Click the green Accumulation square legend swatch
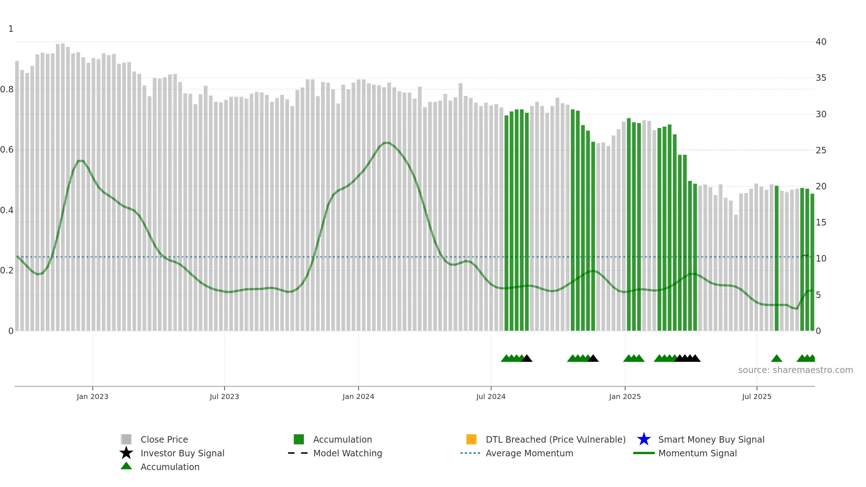The height and width of the screenshot is (487, 866). (299, 439)
